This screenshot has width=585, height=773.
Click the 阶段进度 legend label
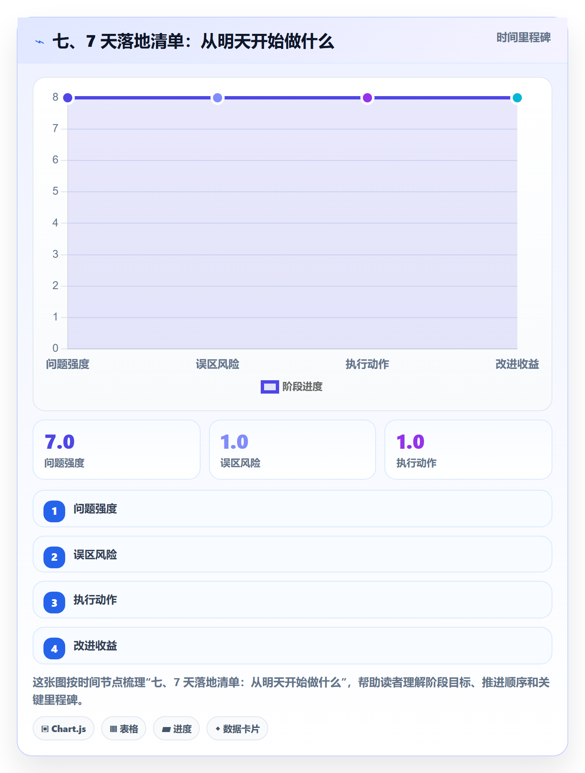(302, 387)
